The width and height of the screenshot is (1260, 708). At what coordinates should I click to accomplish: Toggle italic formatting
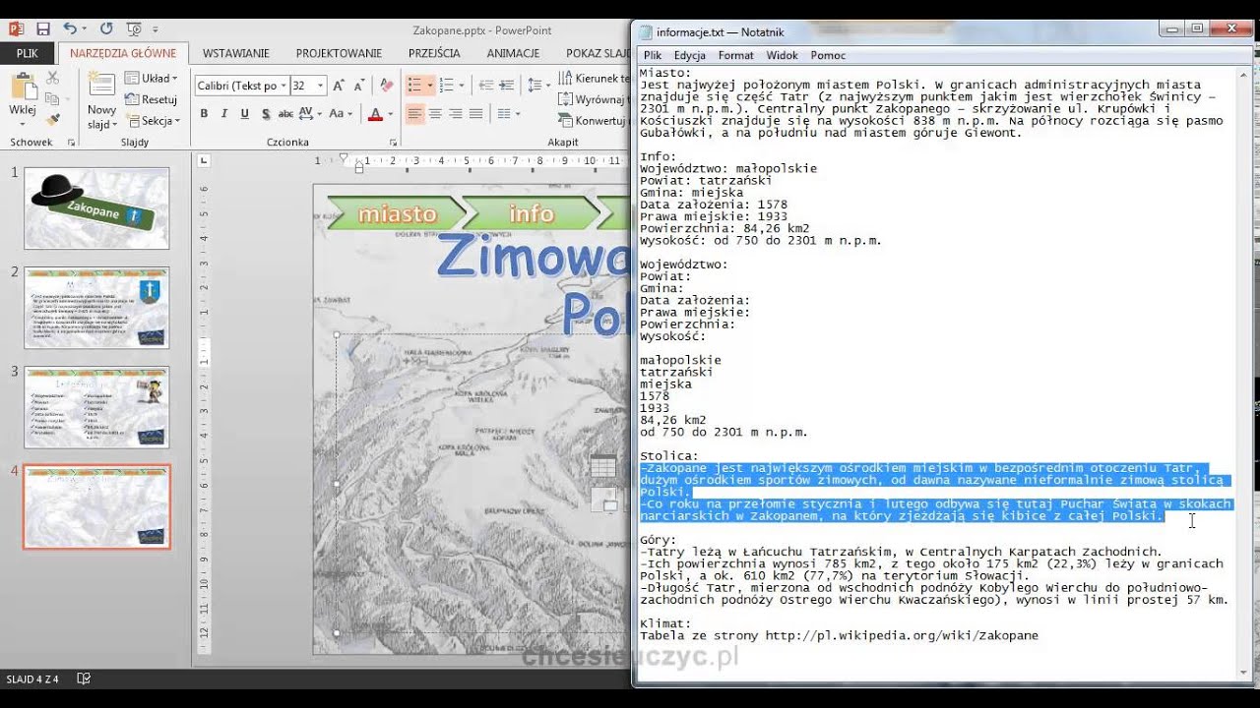[x=224, y=114]
